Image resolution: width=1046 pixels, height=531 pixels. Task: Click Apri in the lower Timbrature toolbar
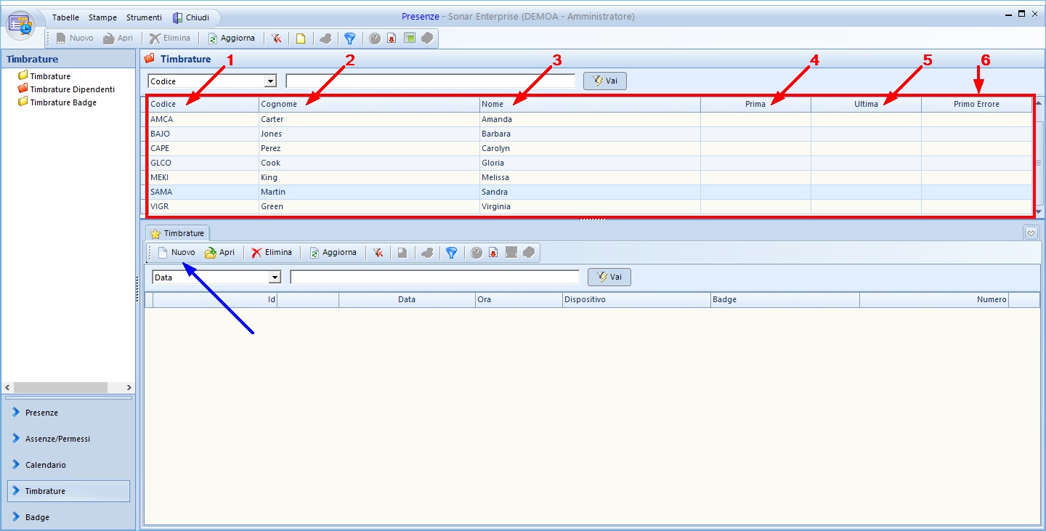point(219,253)
